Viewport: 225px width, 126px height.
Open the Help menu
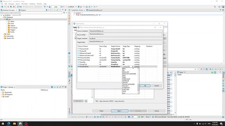coord(45,4)
